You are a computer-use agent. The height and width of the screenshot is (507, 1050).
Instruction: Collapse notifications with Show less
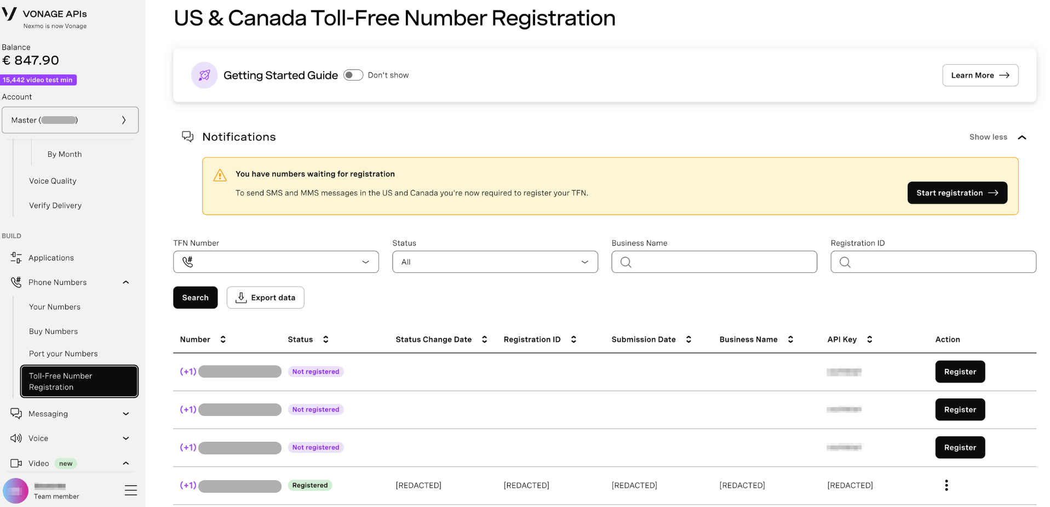997,137
